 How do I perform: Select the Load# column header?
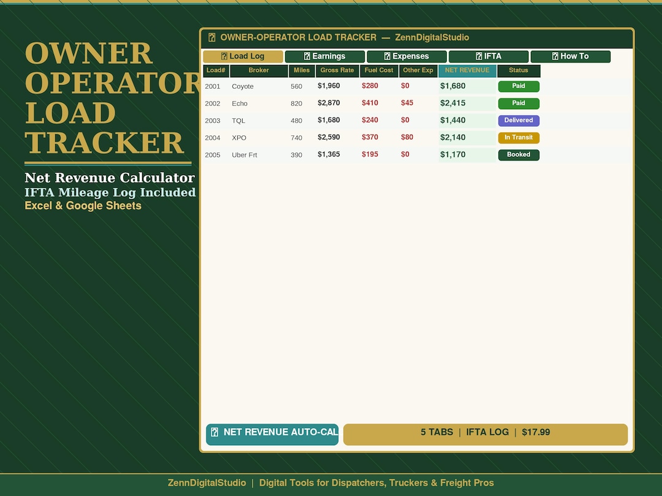[x=216, y=71]
